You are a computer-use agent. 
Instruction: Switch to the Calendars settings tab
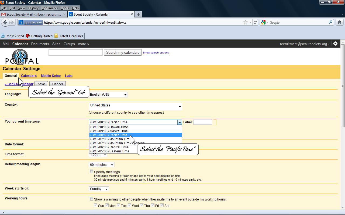pyautogui.click(x=29, y=76)
